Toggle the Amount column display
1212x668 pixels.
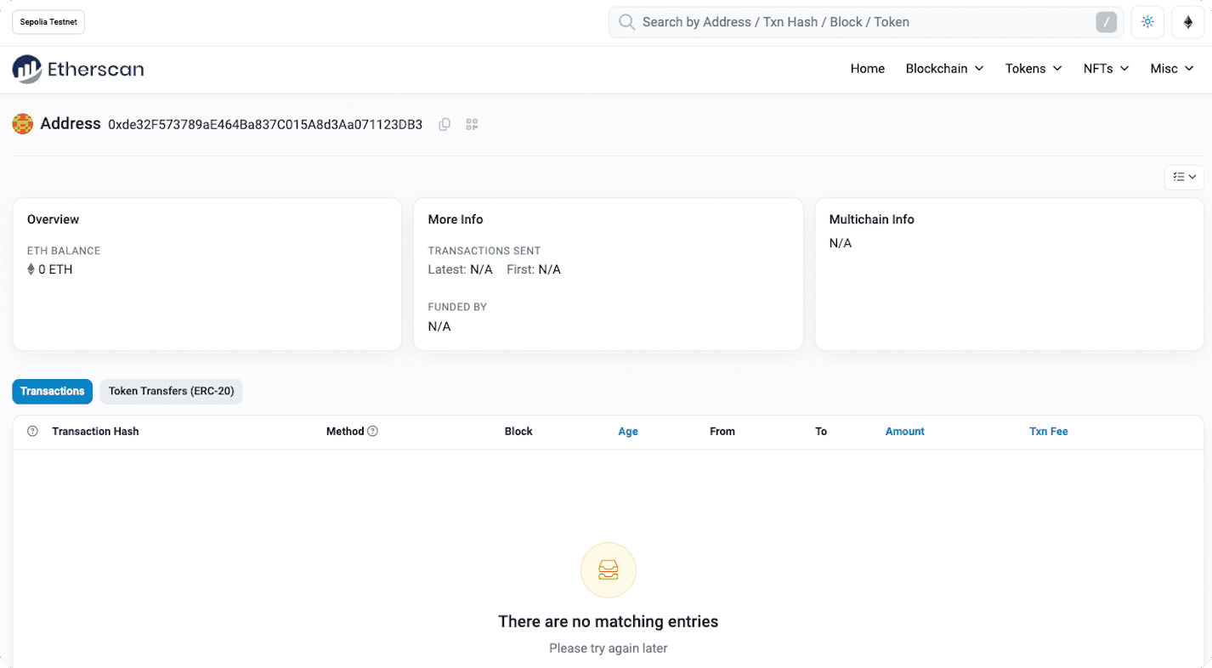pyautogui.click(x=904, y=431)
